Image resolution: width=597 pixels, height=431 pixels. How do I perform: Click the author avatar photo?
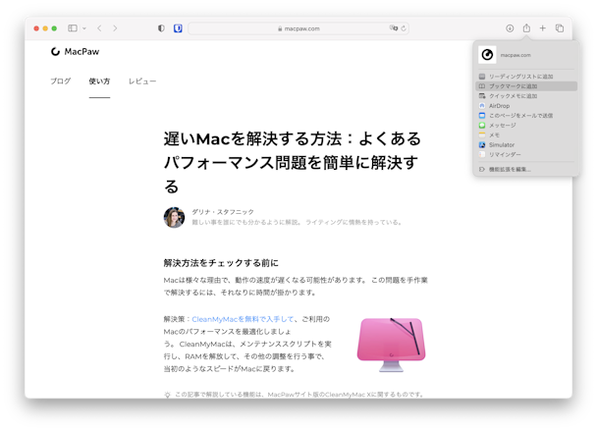coord(174,217)
